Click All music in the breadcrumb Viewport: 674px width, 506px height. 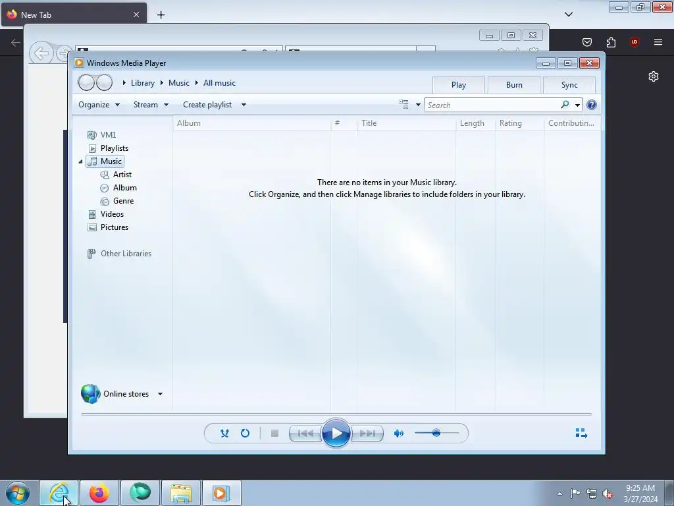pos(219,83)
